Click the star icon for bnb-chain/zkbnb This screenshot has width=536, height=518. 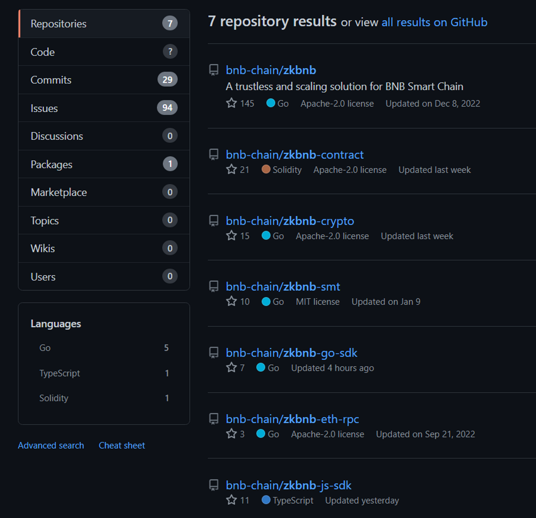231,103
